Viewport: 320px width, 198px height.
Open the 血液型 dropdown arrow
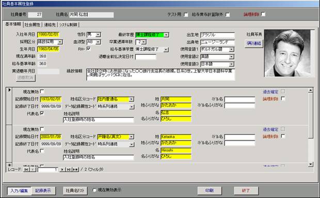click(98, 42)
